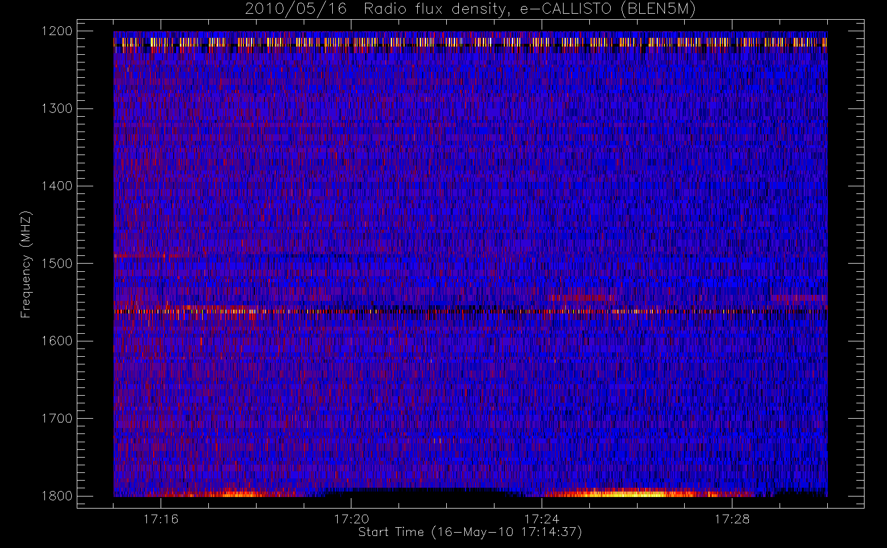Click the plot title '2010/05/16 Radio flux density'
Screen dimensions: 887x548
click(x=470, y=9)
